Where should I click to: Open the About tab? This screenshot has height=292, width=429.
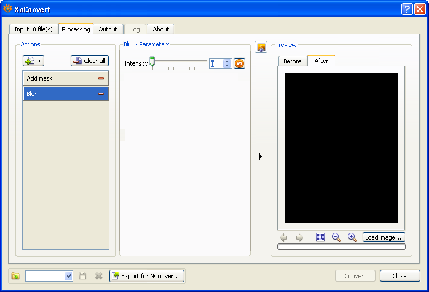pos(160,29)
